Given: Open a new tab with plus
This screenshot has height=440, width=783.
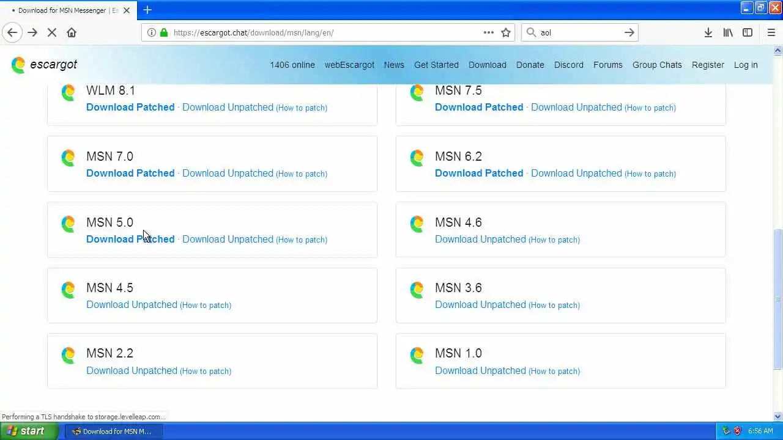Looking at the screenshot, I should (x=147, y=10).
